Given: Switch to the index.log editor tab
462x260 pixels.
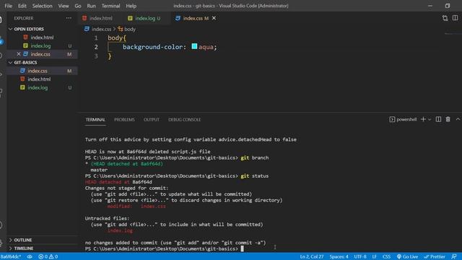Looking at the screenshot, I should tap(146, 18).
